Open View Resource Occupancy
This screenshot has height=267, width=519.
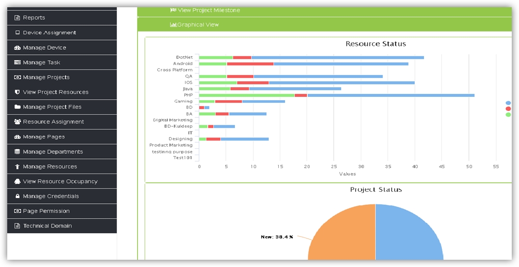click(x=62, y=181)
